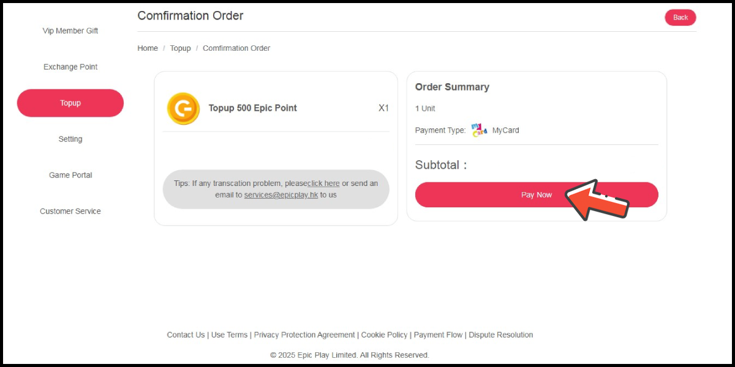Click the Topup breadcrumb link
This screenshot has width=735, height=367.
(180, 48)
